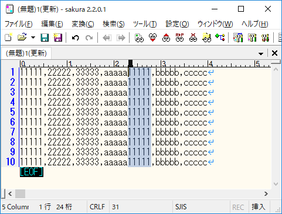282x214 pixels.
Task: Click the vertical split box above the vertical scrollbar
Action: click(x=276, y=62)
